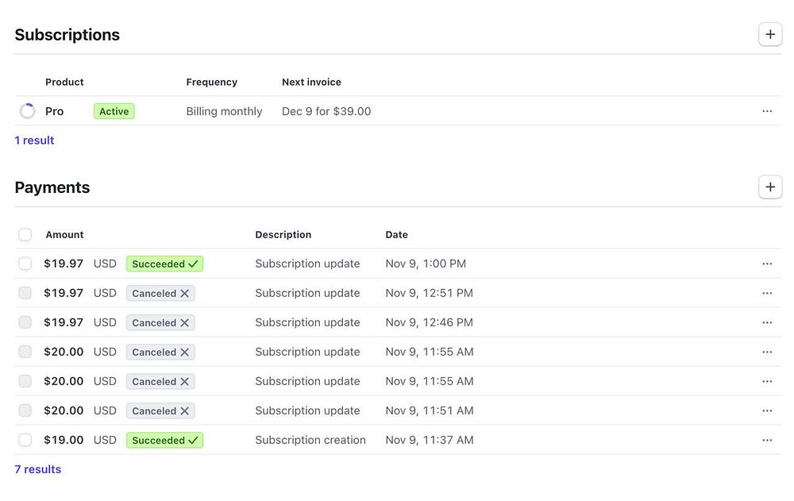Image resolution: width=794 pixels, height=501 pixels.
Task: Open the Pro subscription row
Action: [54, 111]
